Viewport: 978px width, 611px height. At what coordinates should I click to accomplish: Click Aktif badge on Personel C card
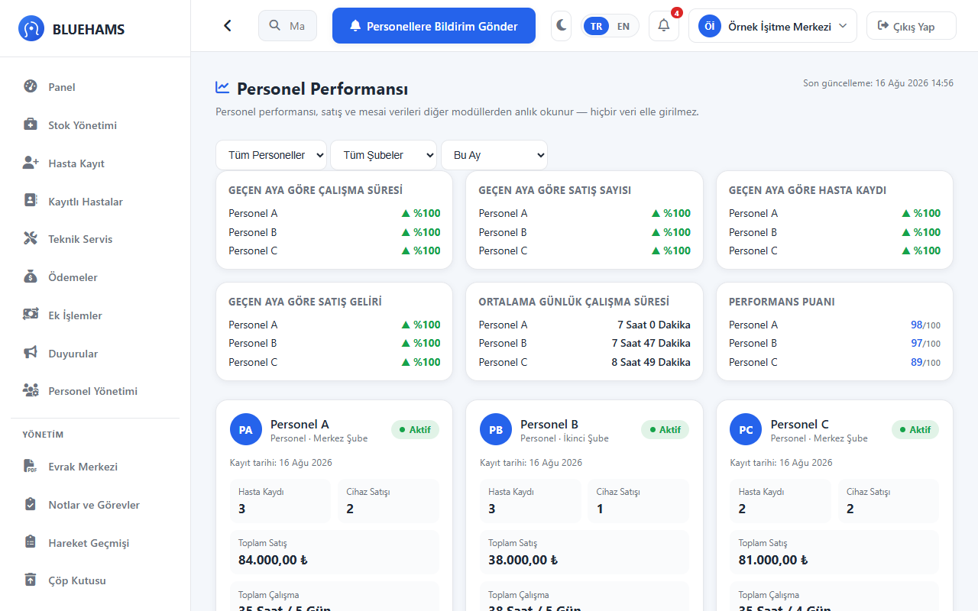pyautogui.click(x=915, y=430)
